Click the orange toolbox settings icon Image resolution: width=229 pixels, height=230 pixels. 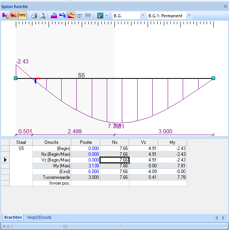(100, 15)
